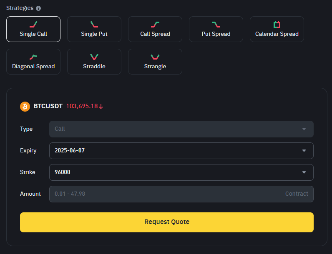Image resolution: width=332 pixels, height=254 pixels.
Task: Click the orange Bitcoin logo icon
Action: pos(25,107)
